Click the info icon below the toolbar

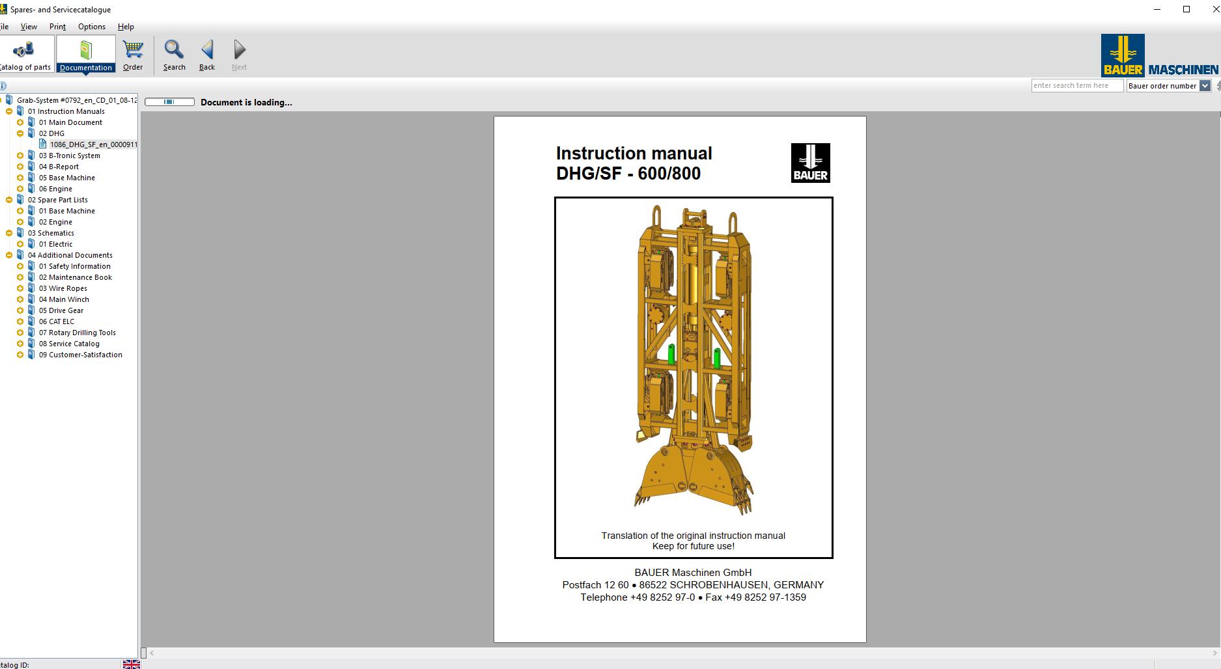click(x=3, y=85)
